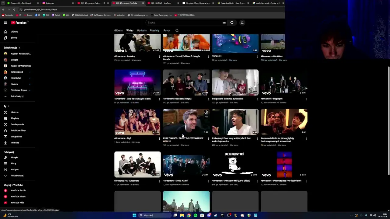The image size is (390, 219).
Task: Open Steam from the taskbar
Action: (215, 215)
